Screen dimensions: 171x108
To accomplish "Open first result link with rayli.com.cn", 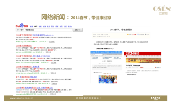I will [35, 35].
